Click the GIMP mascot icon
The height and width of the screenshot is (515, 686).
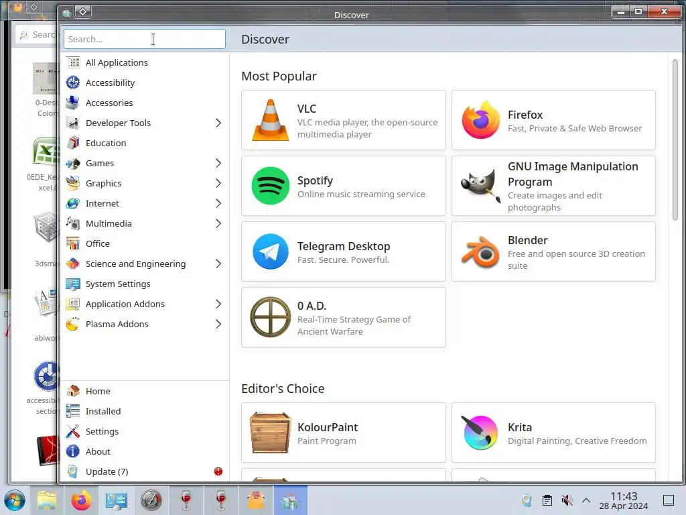tap(481, 186)
